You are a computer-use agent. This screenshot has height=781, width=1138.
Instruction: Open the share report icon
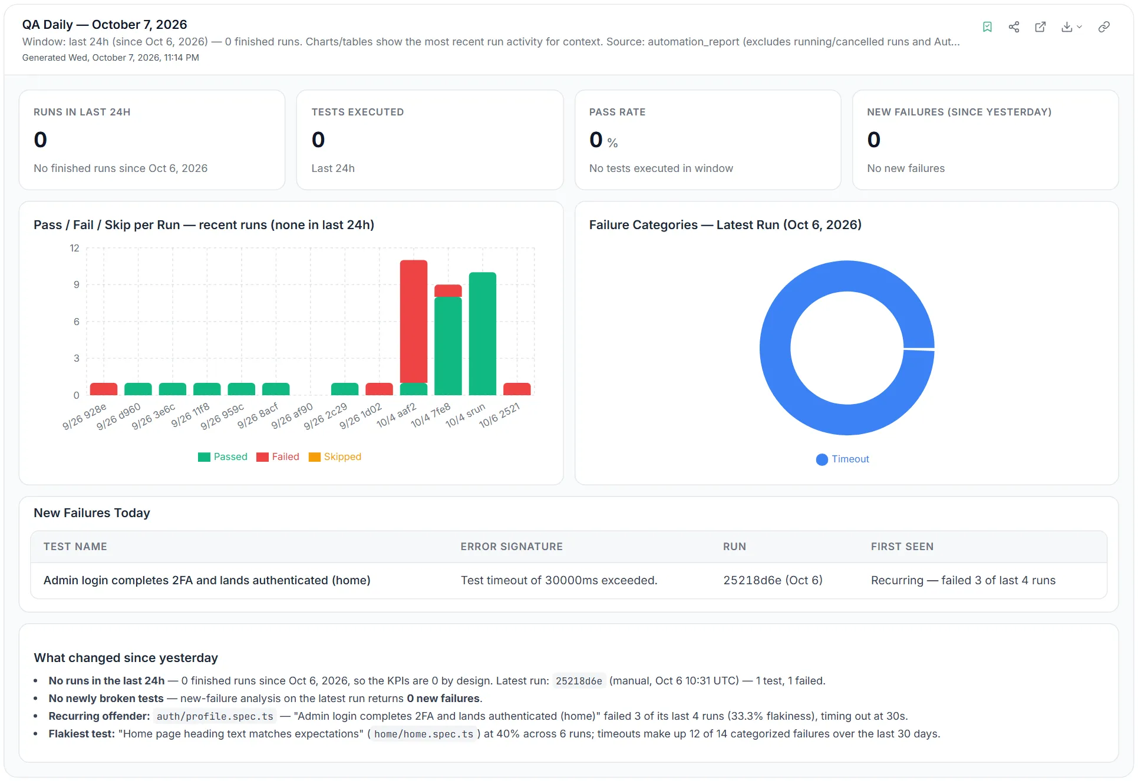(1014, 27)
